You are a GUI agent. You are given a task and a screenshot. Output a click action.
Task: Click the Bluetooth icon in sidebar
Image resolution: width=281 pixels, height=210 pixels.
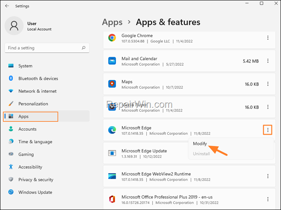click(x=11, y=78)
